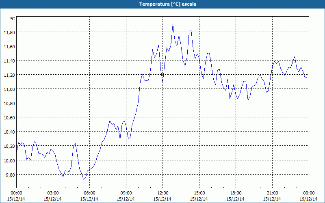The width and height of the screenshot is (325, 203).
Task: Click the 15:00 time label
Action: (199, 193)
